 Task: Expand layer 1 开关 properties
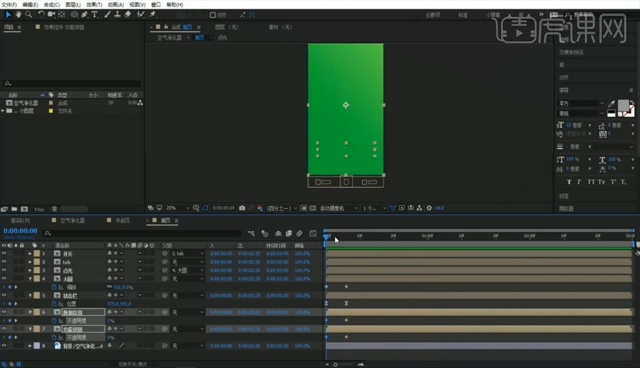30,254
